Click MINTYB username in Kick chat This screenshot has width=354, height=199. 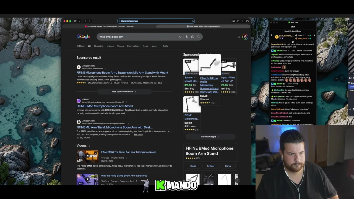point(275,103)
